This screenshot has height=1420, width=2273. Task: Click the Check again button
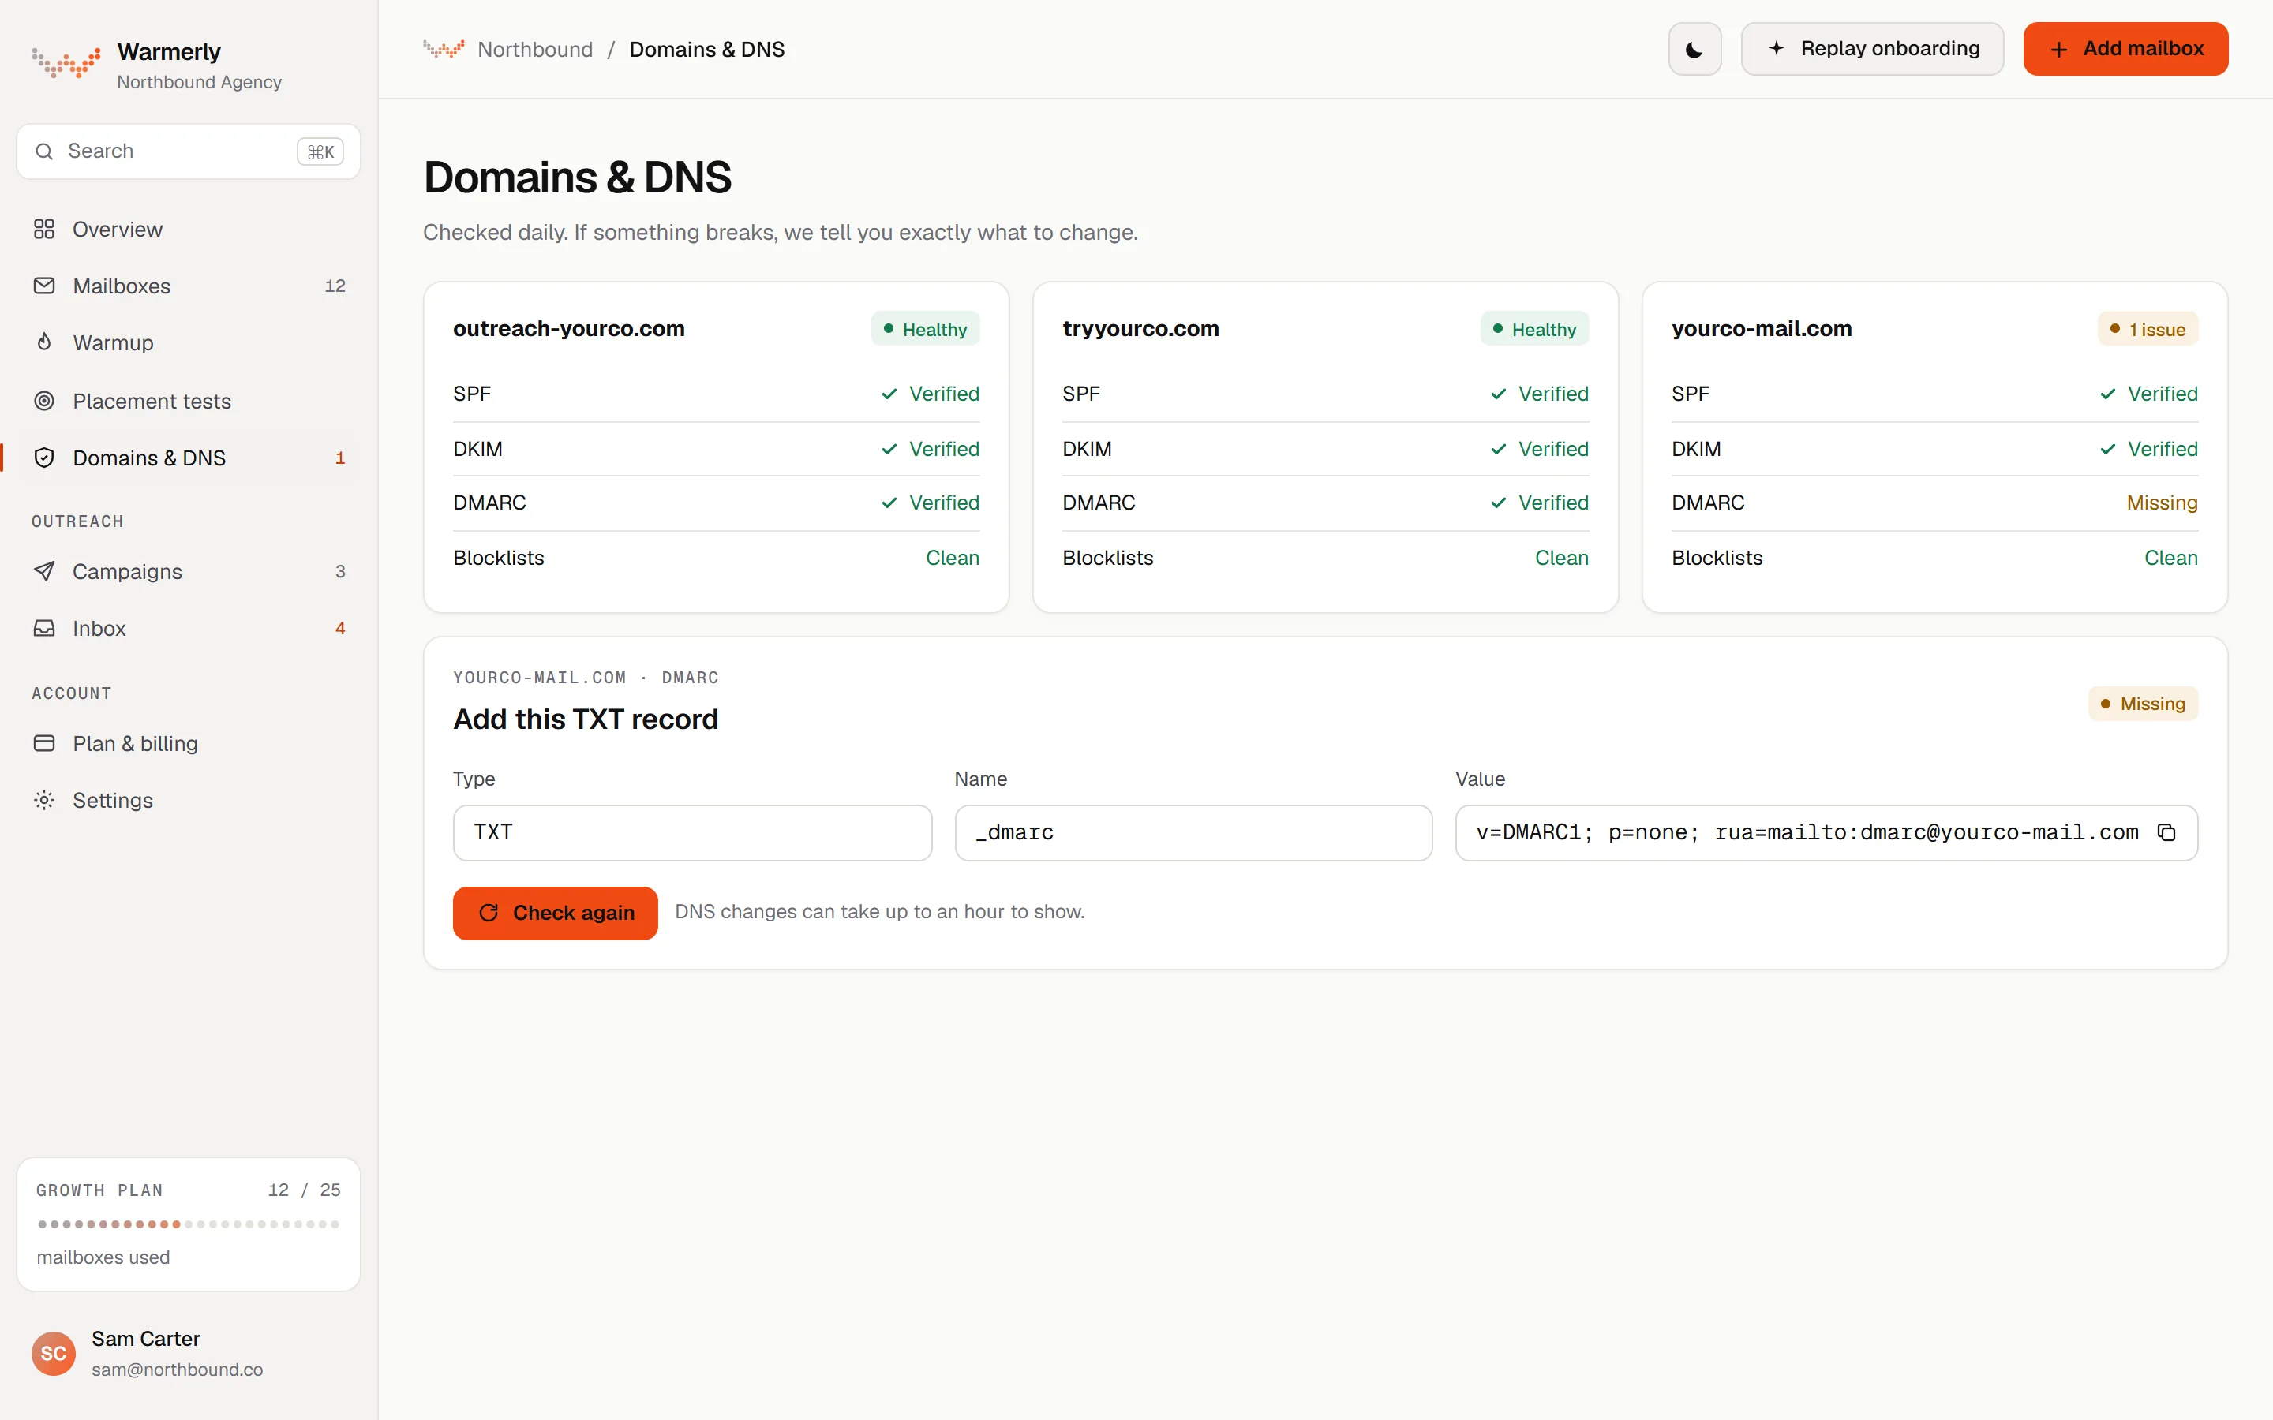click(x=555, y=913)
